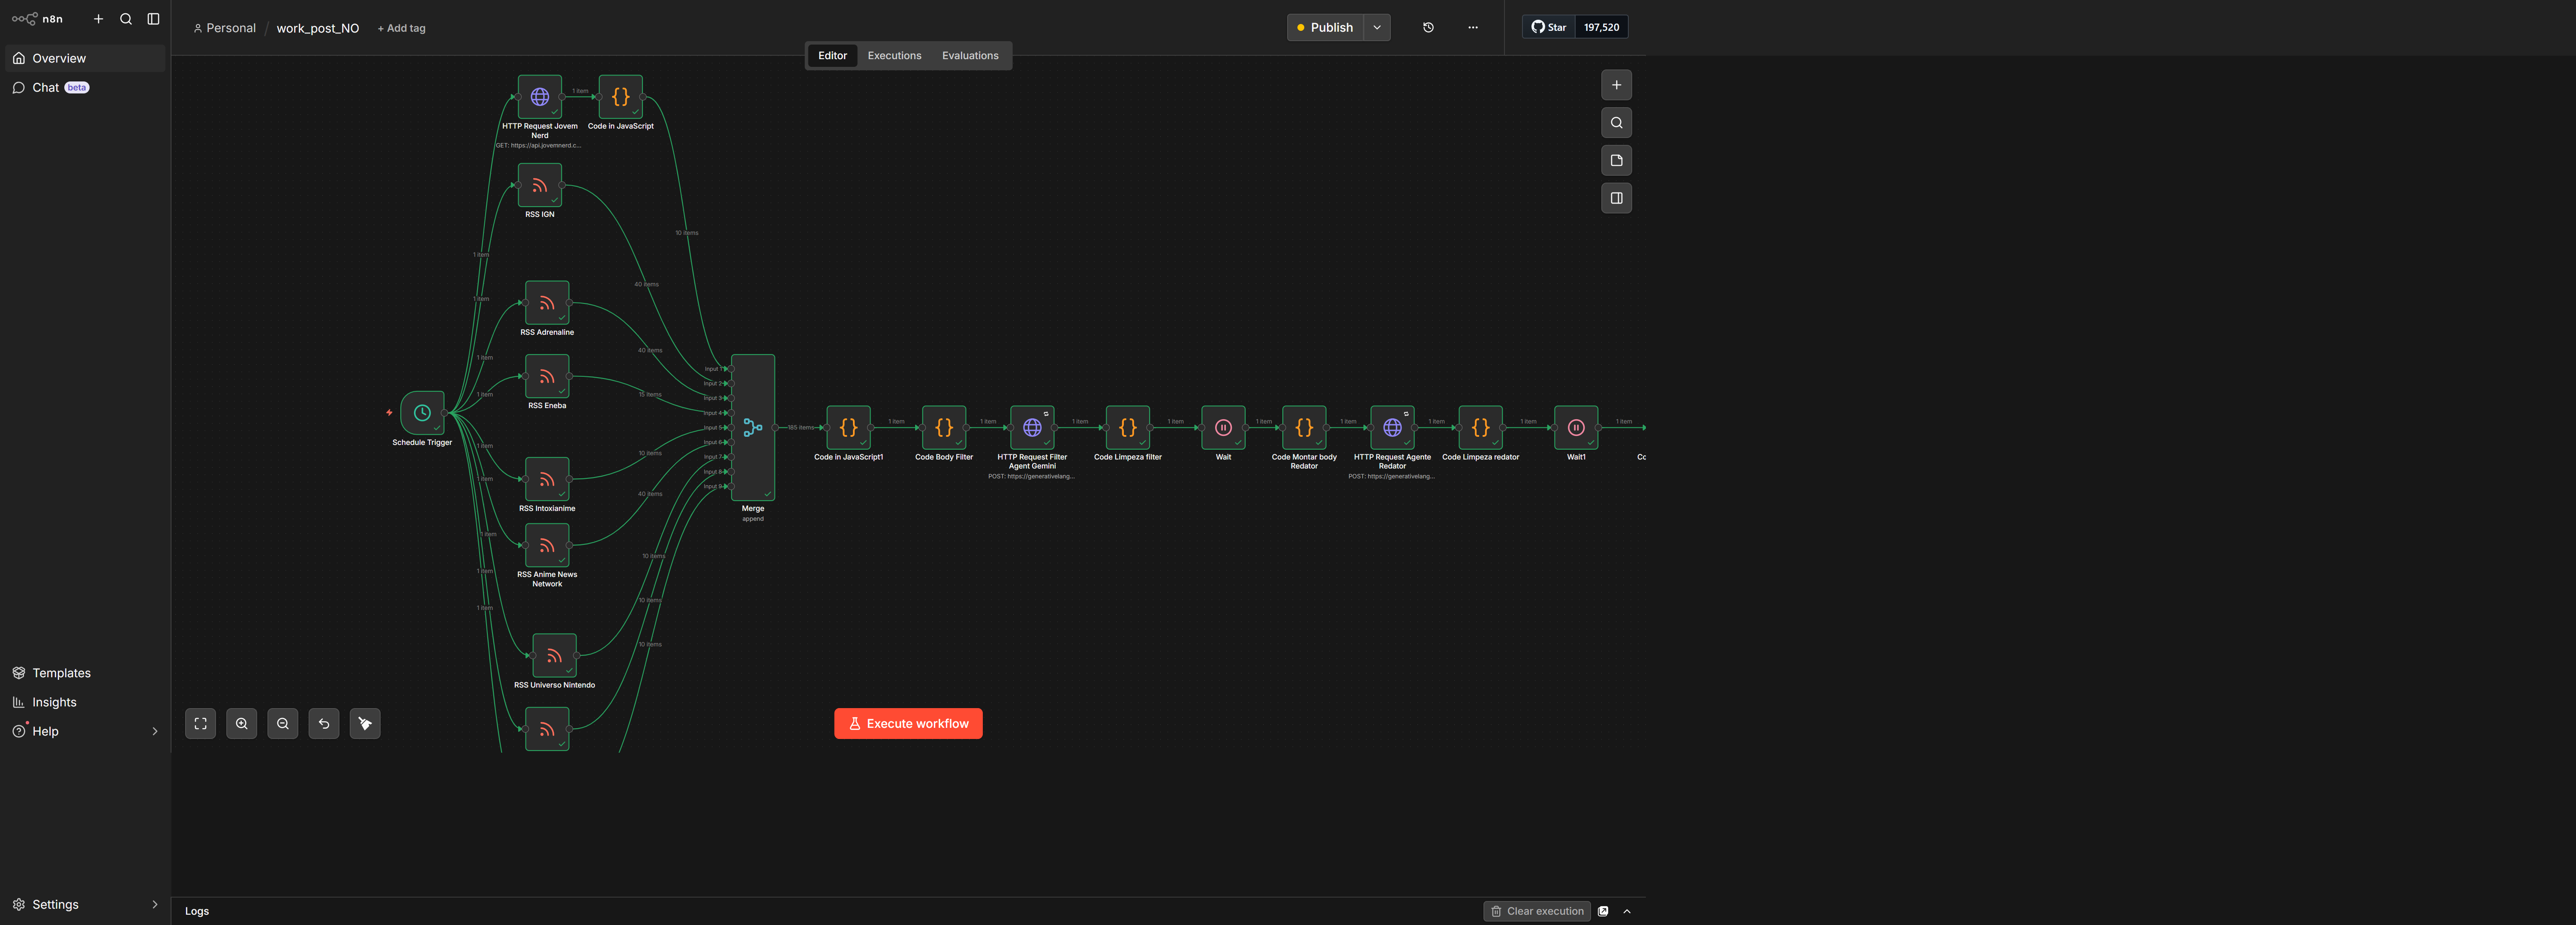Open search from the top-left magnifier icon
Viewport: 2576px width, 925px height.
126,19
